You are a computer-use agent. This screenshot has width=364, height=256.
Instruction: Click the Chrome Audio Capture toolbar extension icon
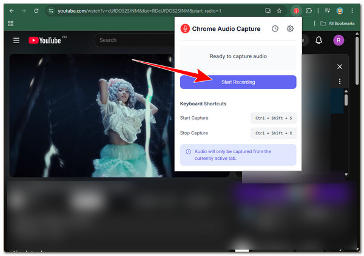pos(296,11)
